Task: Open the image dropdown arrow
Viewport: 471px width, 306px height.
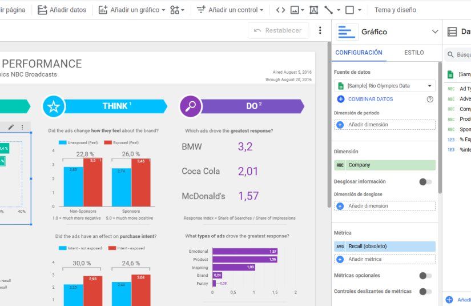Action: pos(303,10)
